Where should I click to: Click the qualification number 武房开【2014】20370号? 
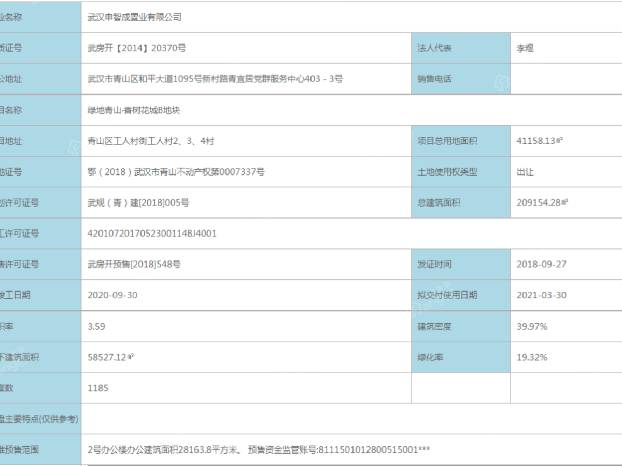(137, 48)
